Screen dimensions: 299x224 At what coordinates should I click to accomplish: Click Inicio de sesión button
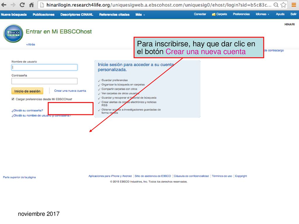click(27, 91)
